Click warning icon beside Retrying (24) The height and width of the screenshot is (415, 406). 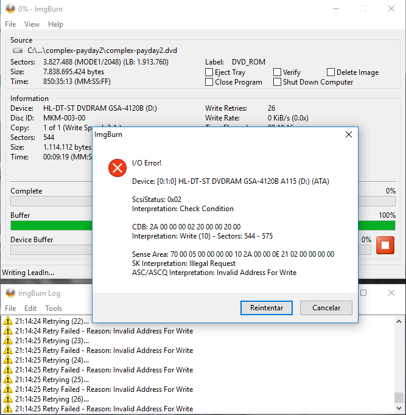point(8,360)
